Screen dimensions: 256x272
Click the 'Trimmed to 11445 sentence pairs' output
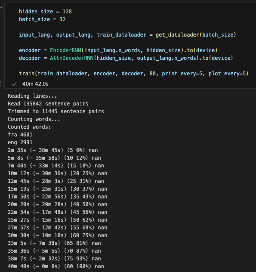(x=56, y=111)
